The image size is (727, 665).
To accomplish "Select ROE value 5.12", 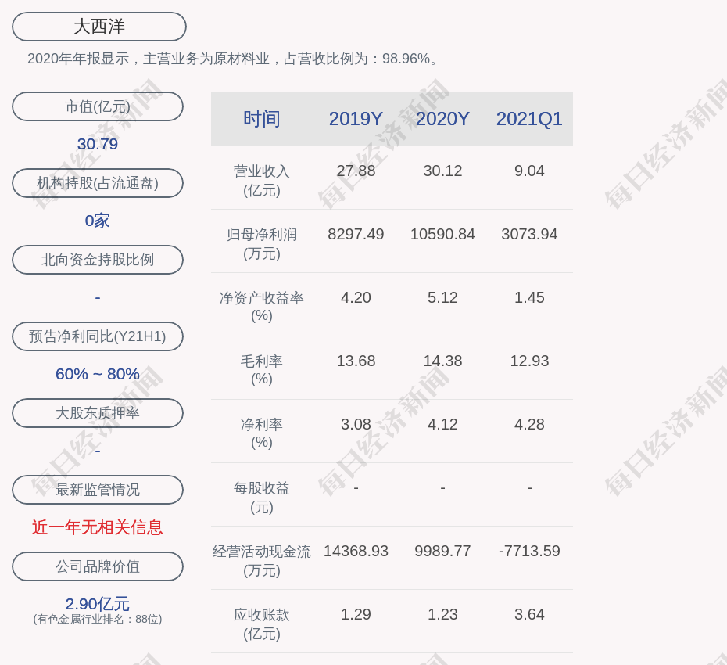I will click(442, 297).
